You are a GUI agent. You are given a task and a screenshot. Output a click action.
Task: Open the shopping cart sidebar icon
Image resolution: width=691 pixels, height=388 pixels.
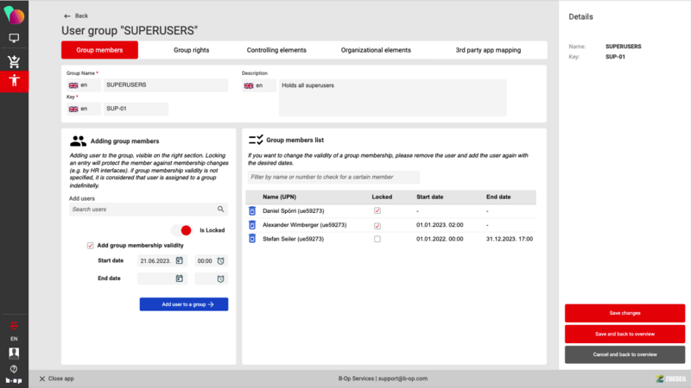pos(14,60)
